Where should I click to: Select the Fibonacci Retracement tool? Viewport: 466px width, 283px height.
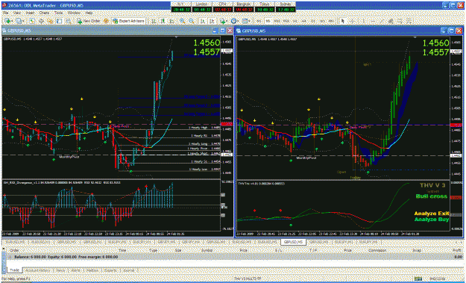(x=400, y=21)
